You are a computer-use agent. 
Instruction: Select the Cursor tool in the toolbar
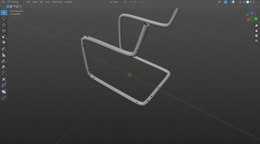(4, 18)
